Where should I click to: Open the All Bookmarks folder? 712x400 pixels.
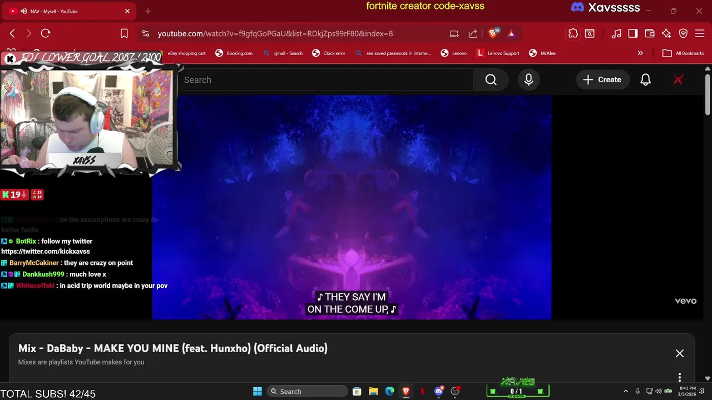683,53
